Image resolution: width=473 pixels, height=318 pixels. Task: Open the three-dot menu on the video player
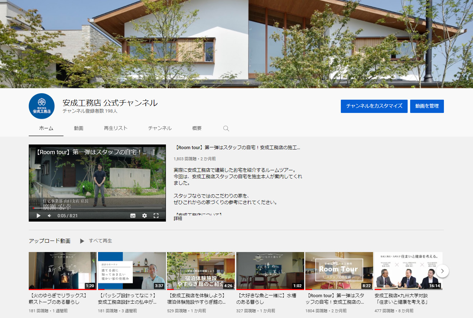[x=154, y=152]
